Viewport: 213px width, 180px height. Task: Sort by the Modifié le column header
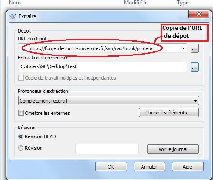click(x=136, y=3)
